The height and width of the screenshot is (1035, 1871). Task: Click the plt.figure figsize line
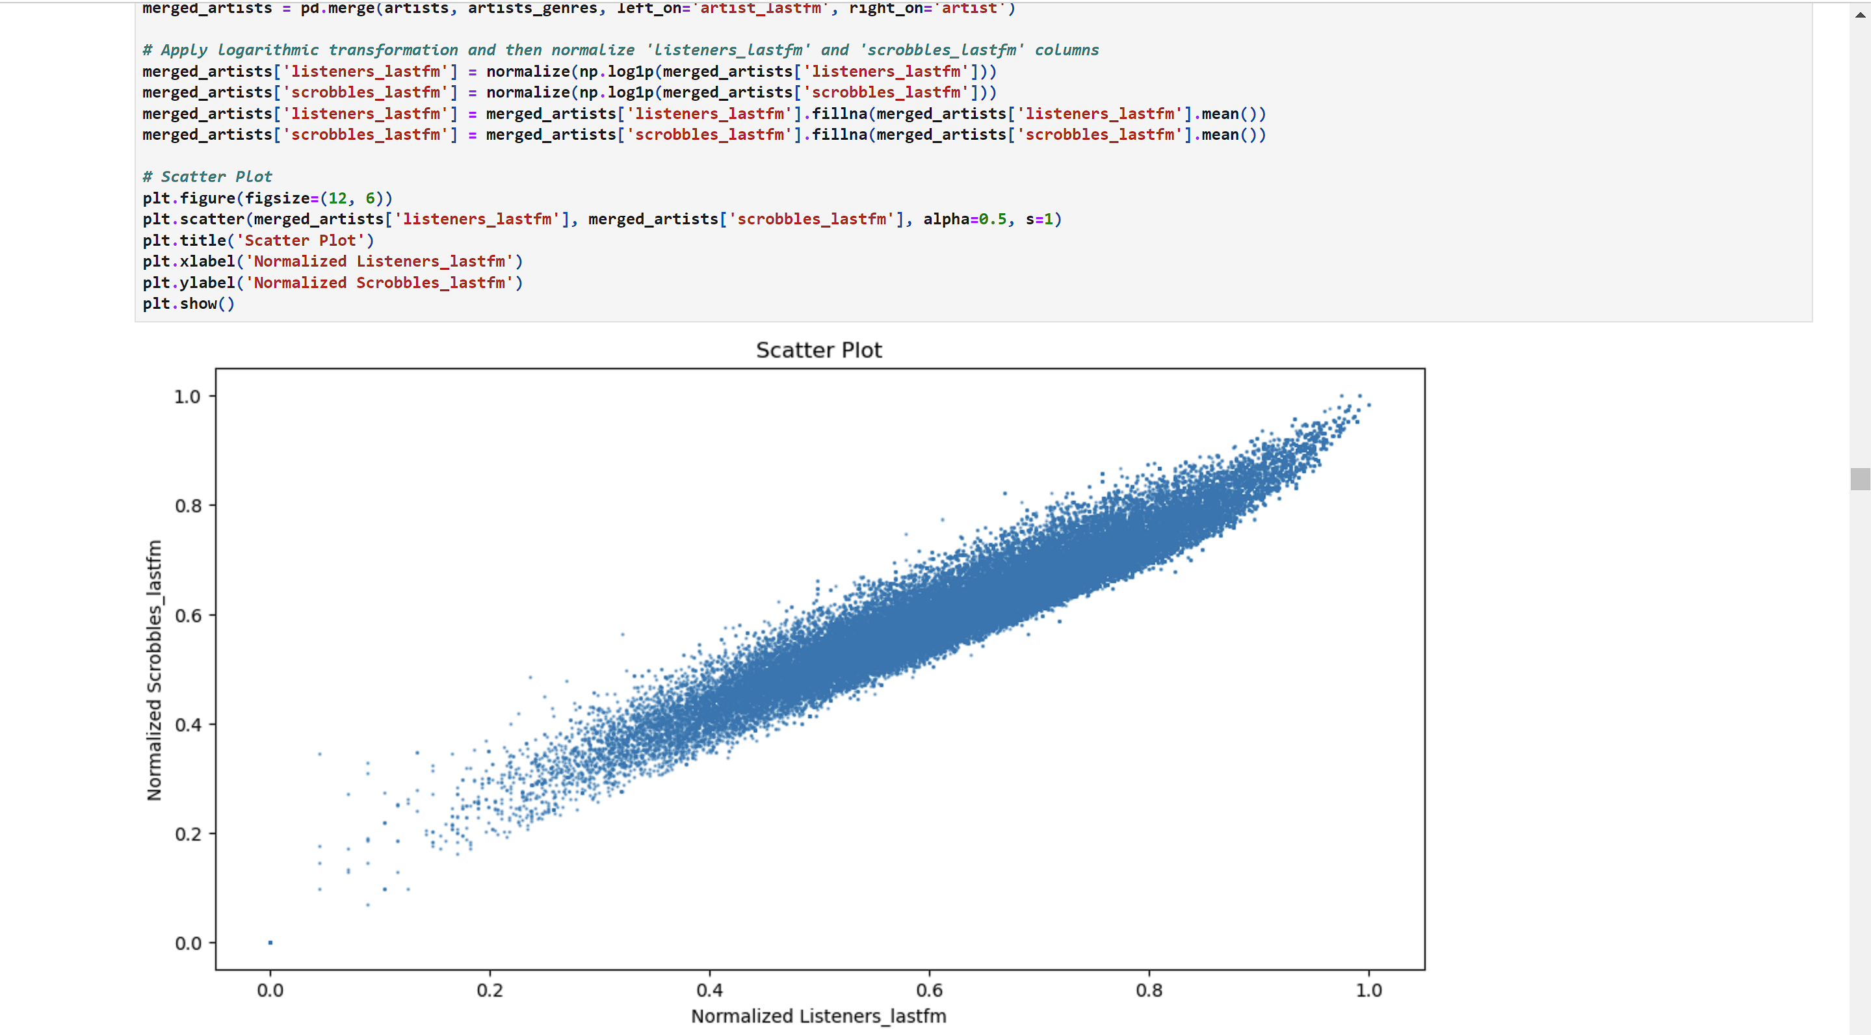[267, 198]
